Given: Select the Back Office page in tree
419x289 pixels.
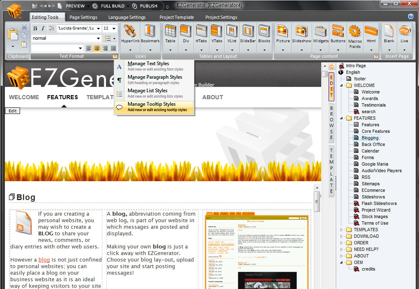Looking at the screenshot, I should point(373,144).
